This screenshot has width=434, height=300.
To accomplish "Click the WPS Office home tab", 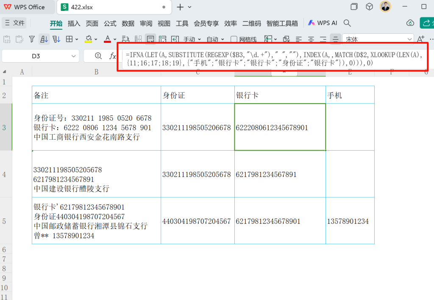I will tap(24, 7).
